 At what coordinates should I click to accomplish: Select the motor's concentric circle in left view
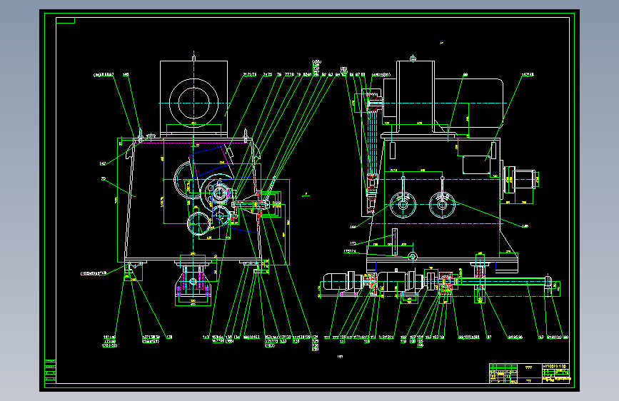click(193, 103)
